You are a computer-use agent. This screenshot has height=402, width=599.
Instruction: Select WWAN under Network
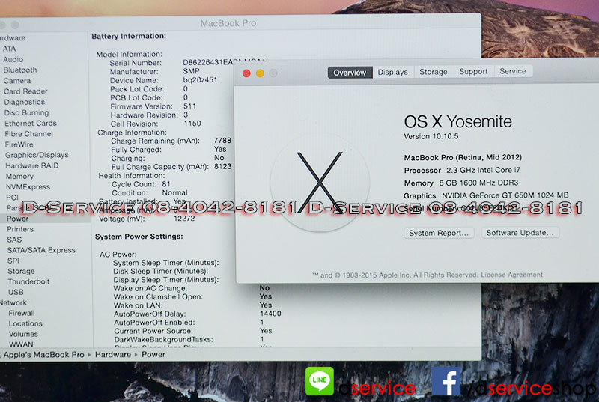pyautogui.click(x=21, y=344)
